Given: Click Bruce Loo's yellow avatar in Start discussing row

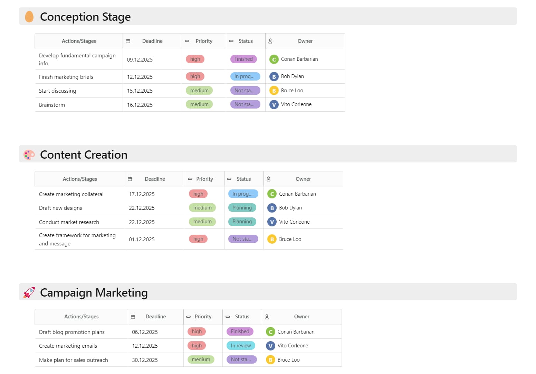Looking at the screenshot, I should (274, 90).
